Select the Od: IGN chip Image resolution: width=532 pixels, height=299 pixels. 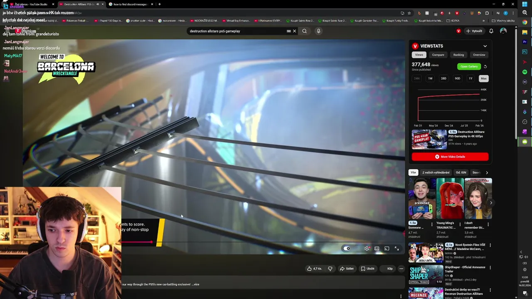(461, 172)
